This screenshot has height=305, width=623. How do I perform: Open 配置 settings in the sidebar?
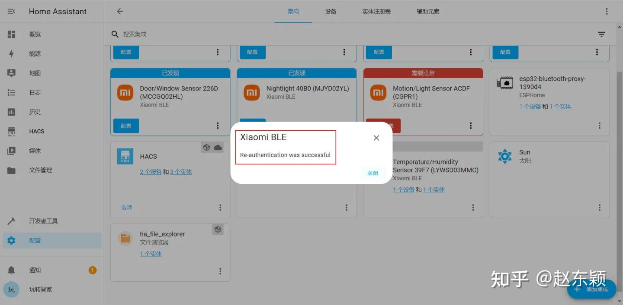(x=52, y=241)
